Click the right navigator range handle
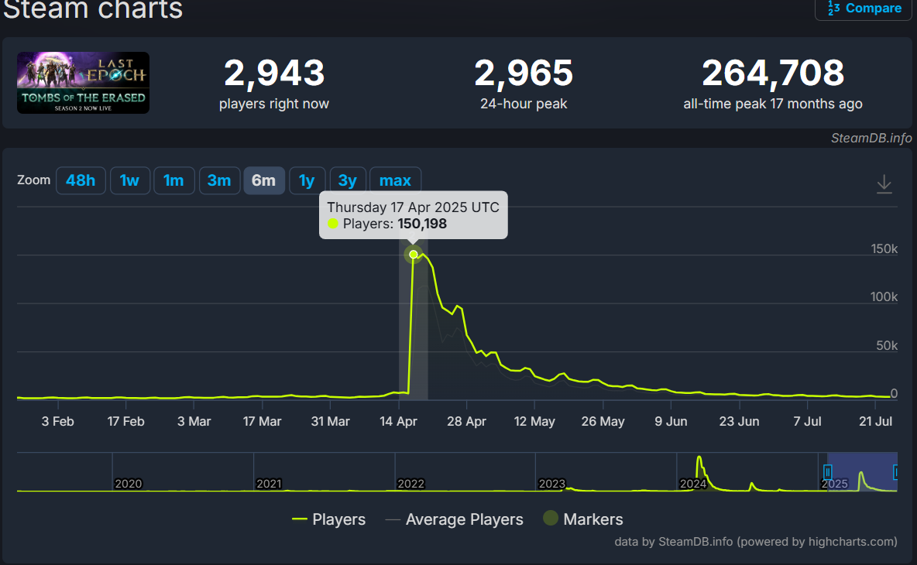This screenshot has width=917, height=565. pos(896,472)
